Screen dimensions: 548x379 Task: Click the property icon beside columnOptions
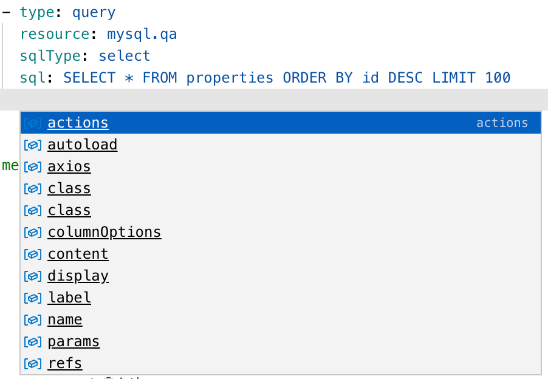click(33, 233)
